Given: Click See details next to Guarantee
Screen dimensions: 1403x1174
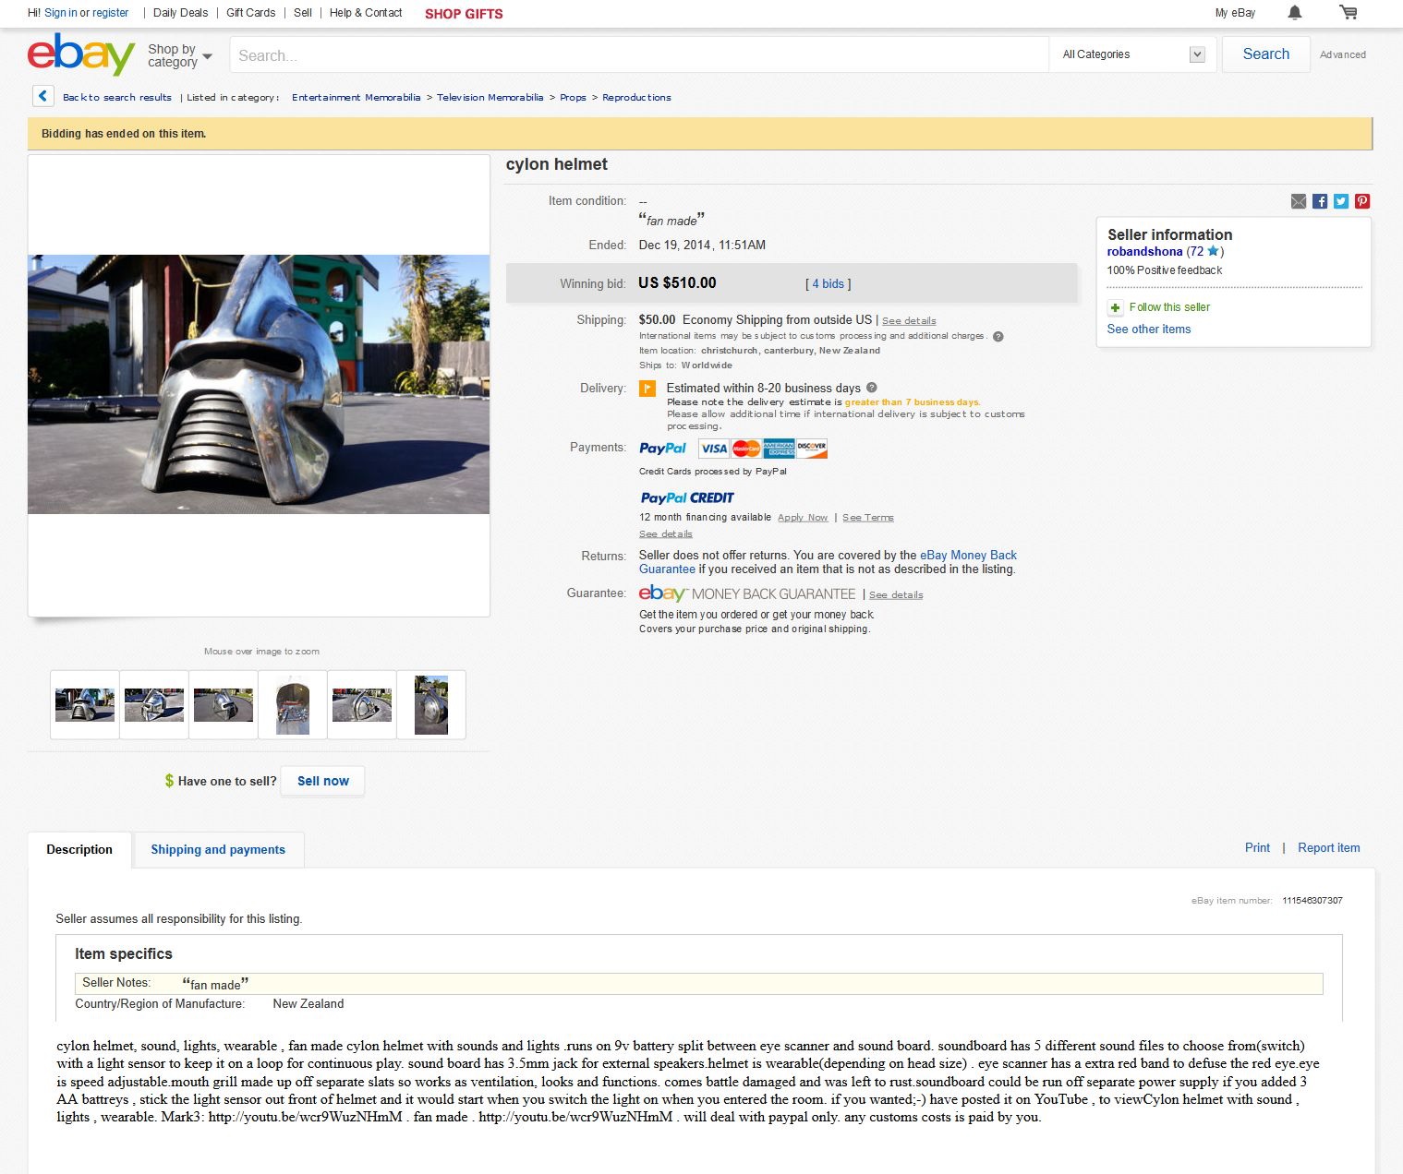Looking at the screenshot, I should [x=896, y=595].
